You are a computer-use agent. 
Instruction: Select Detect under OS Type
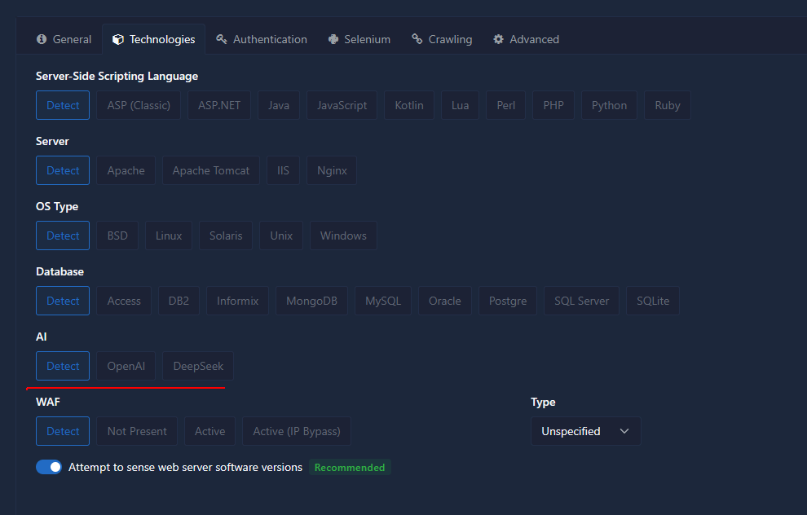pyautogui.click(x=63, y=235)
